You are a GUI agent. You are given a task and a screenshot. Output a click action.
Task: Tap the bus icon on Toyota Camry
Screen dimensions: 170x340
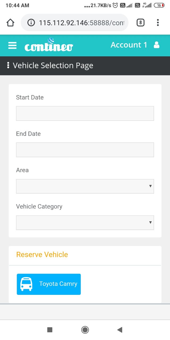[x=26, y=284]
